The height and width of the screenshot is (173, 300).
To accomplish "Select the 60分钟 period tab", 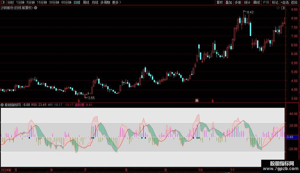I will click(x=66, y=2).
